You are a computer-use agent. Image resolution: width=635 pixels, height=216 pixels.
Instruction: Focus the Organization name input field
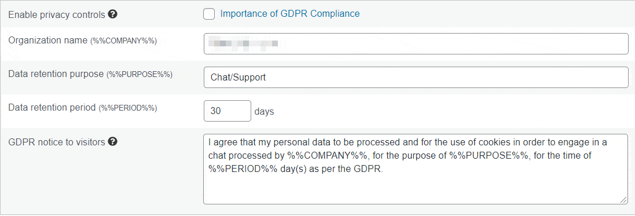pyautogui.click(x=416, y=44)
